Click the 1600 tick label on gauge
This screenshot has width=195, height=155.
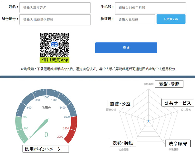point(67,117)
